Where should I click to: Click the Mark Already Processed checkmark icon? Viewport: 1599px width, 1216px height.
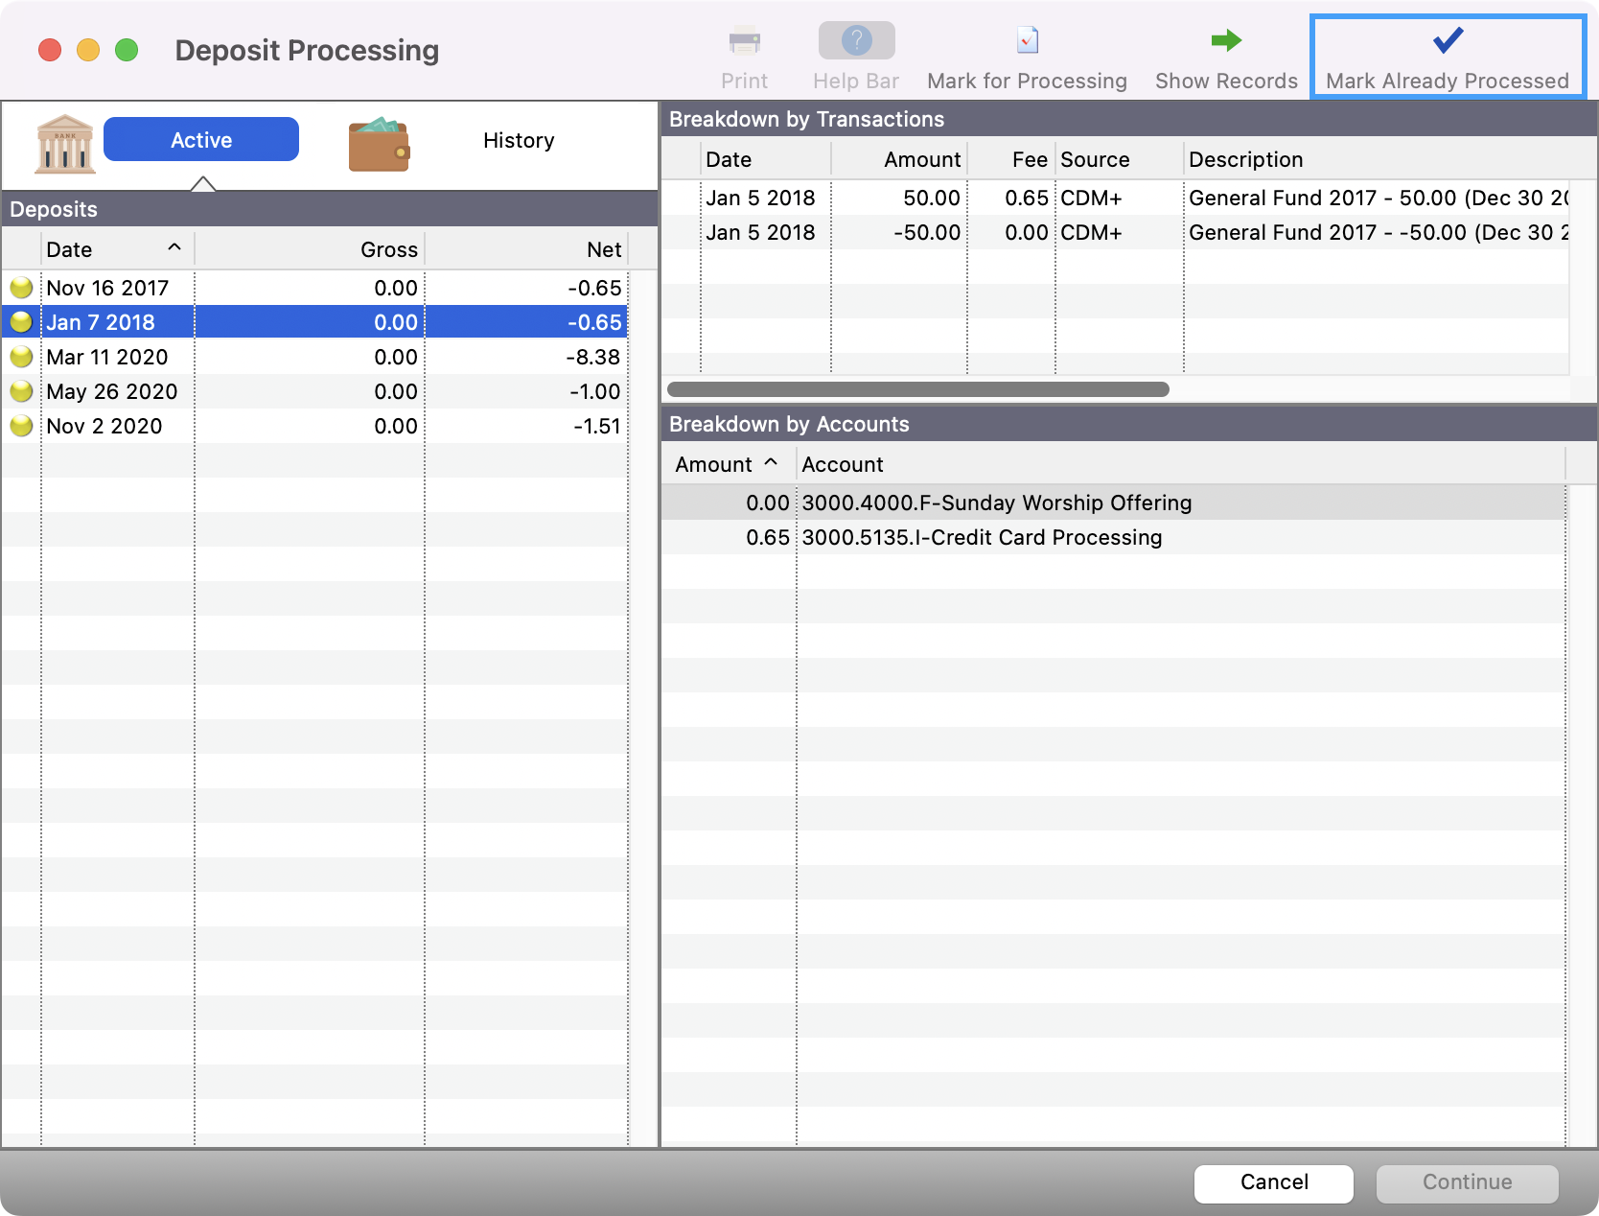click(1446, 40)
